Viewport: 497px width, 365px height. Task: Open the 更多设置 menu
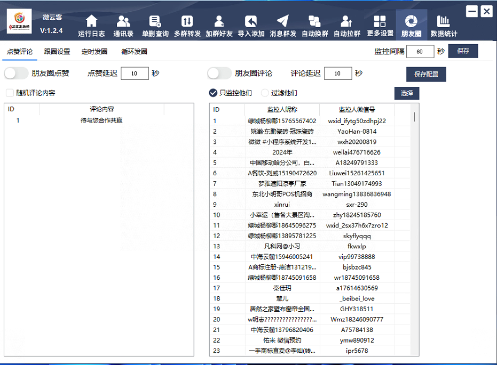(380, 24)
